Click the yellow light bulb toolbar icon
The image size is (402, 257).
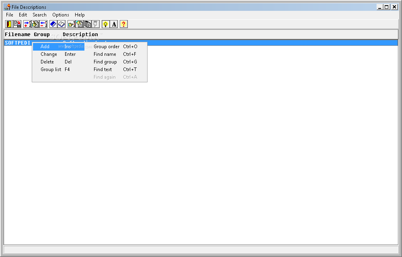click(105, 24)
